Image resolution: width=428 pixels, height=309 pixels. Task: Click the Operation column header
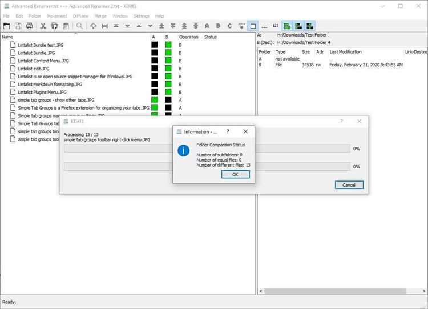coord(189,37)
